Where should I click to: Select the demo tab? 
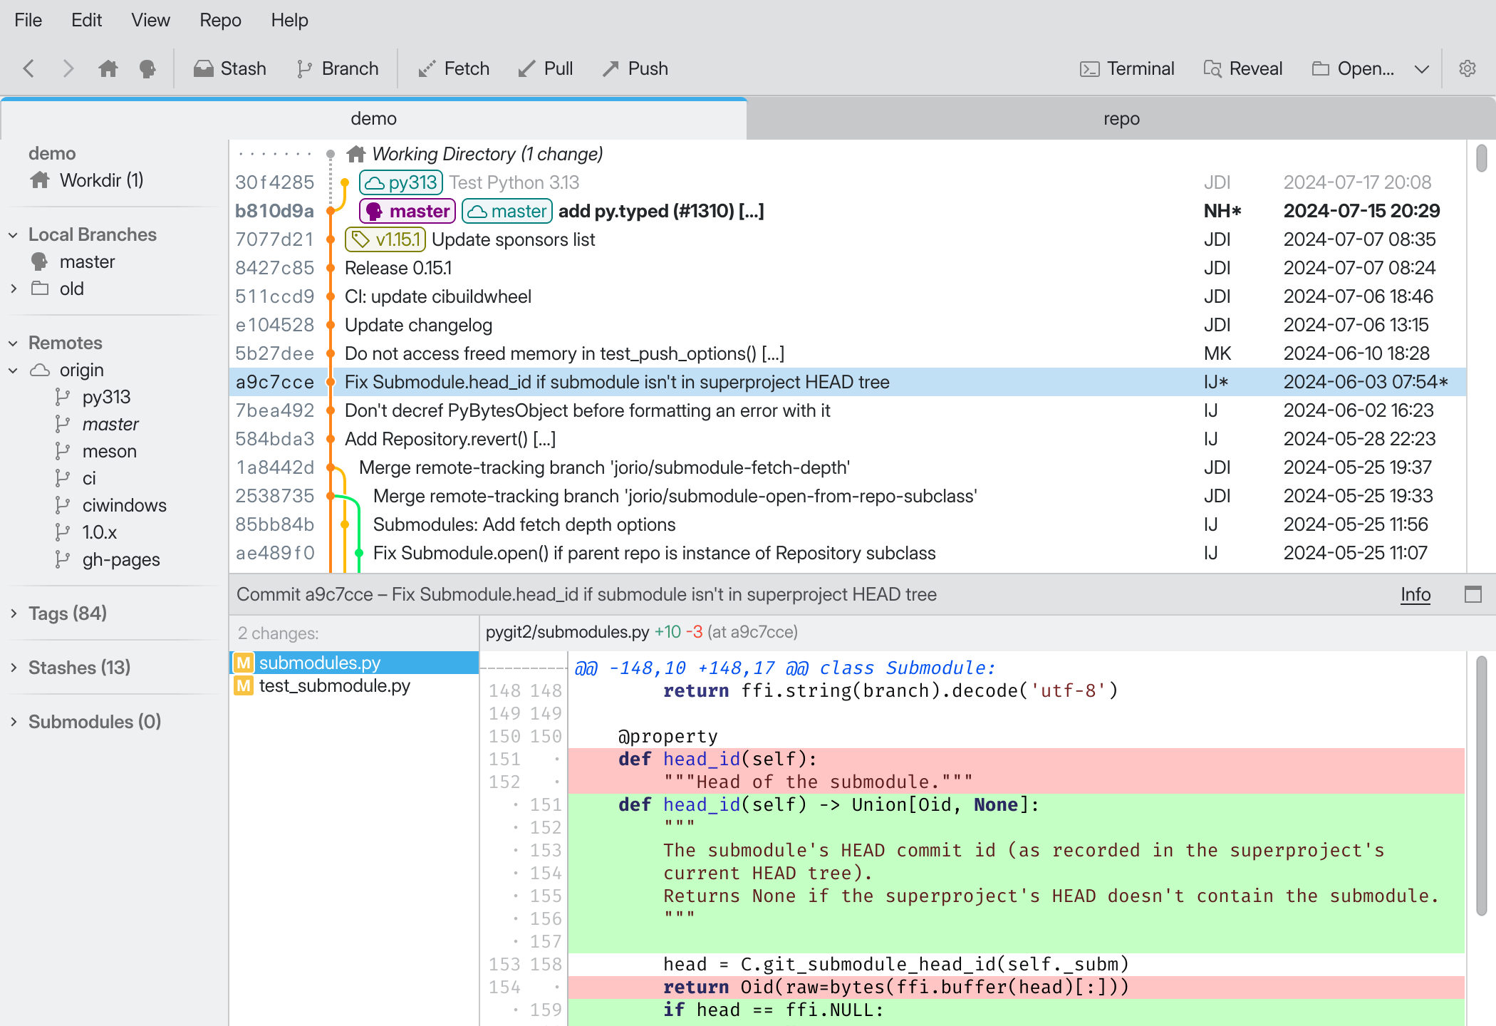point(374,118)
